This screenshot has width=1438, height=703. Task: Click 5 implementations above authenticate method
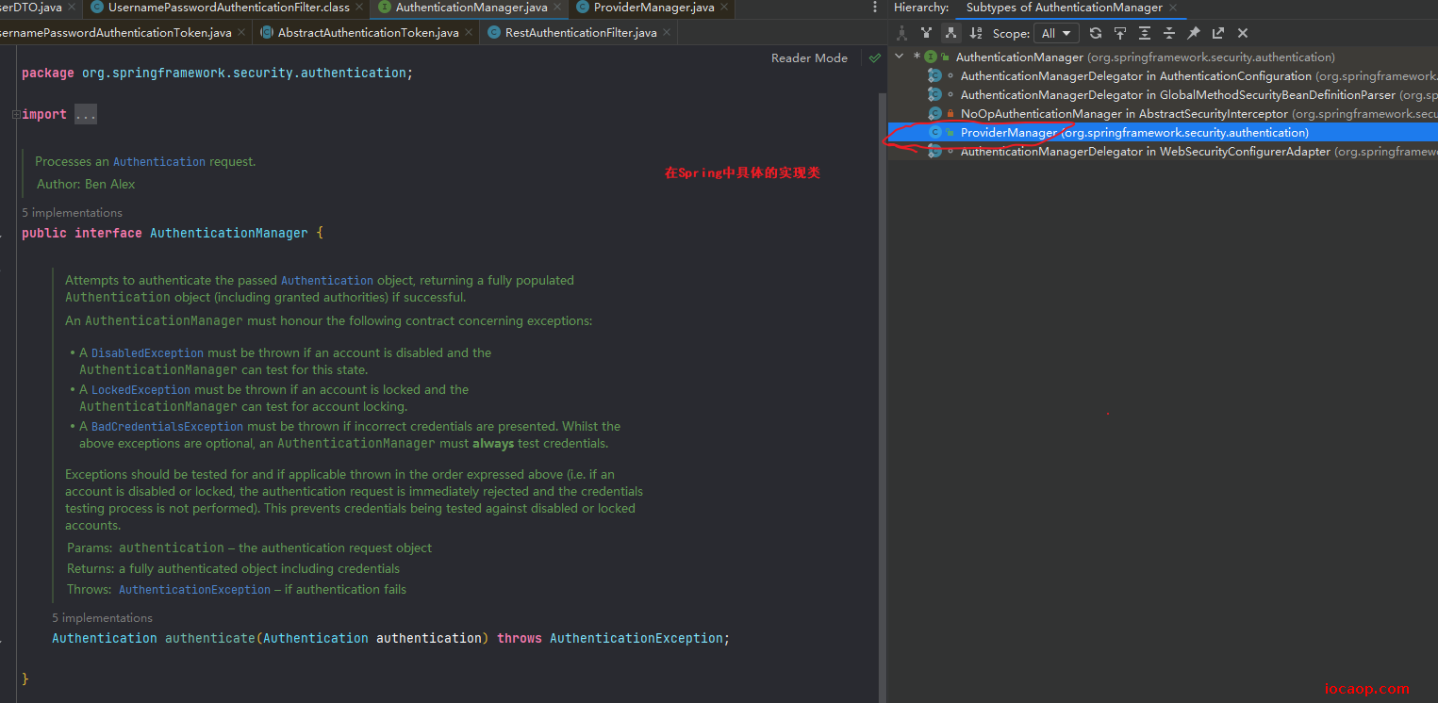coord(102,618)
